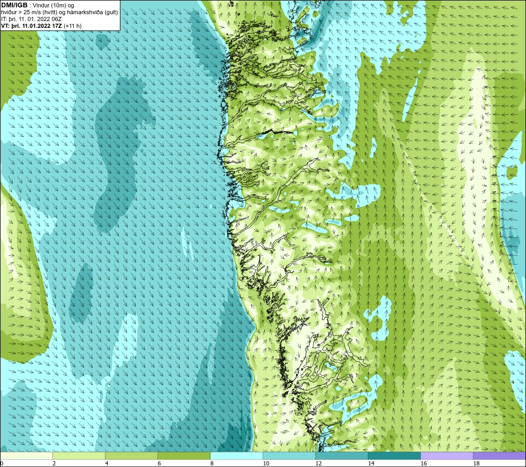
Task: Click the 12–14 m/s teal legend swatch
Action: (341, 455)
